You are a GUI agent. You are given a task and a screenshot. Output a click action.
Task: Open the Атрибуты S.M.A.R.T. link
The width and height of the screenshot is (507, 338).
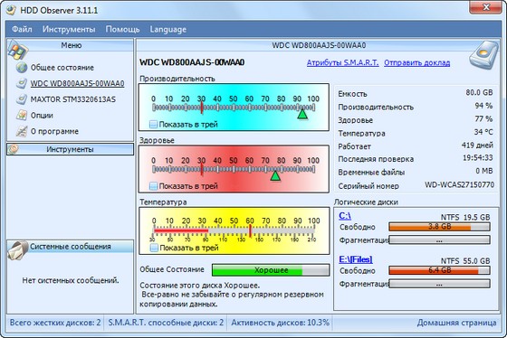click(342, 62)
